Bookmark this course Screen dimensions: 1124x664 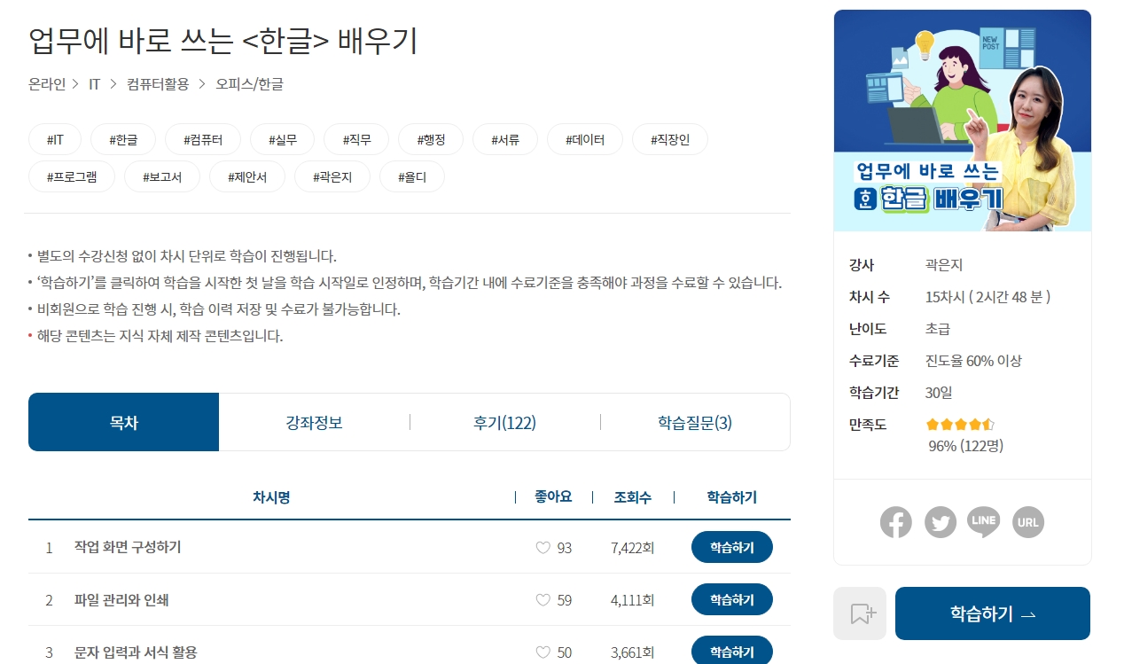859,613
